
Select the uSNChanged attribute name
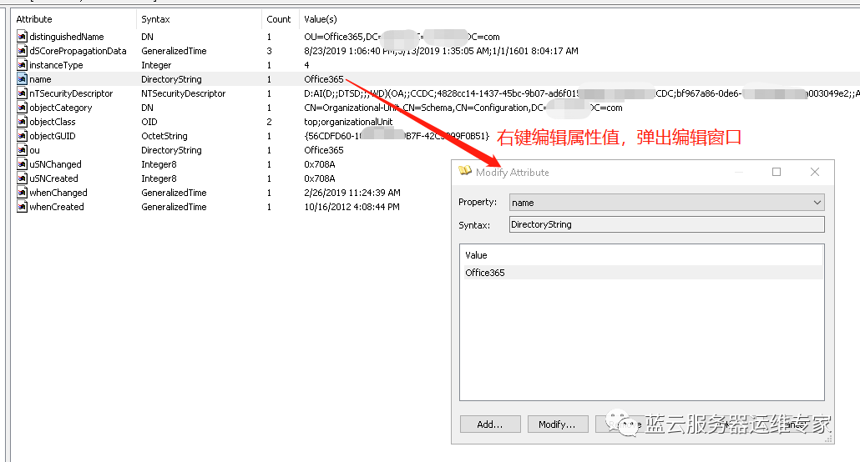click(x=55, y=164)
